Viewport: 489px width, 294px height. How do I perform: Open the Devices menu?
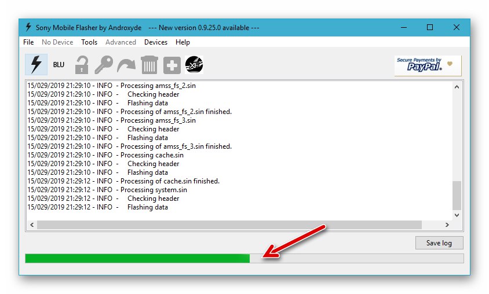(156, 42)
